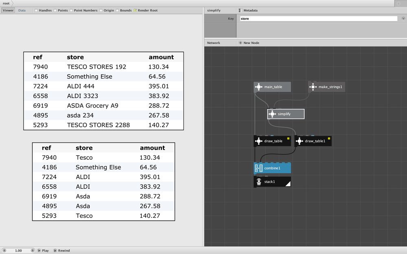
Task: Click 'Something Else' in the bottom table
Action: click(x=98, y=167)
